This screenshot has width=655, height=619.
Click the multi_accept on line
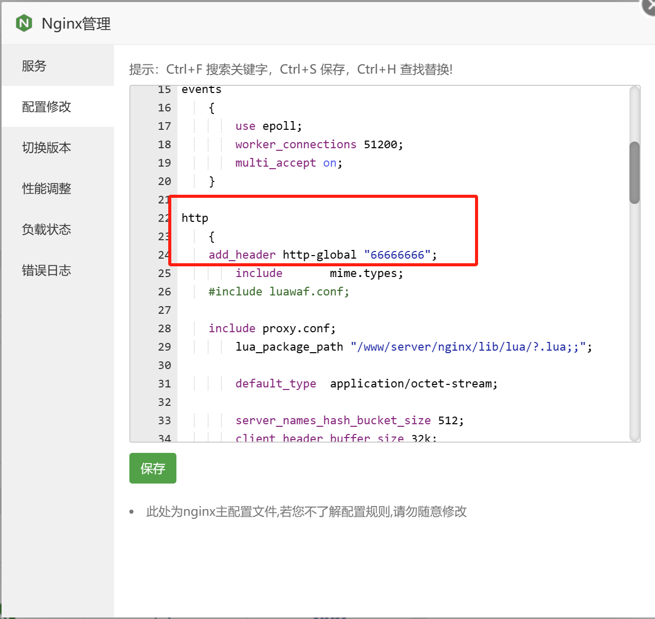pos(289,163)
